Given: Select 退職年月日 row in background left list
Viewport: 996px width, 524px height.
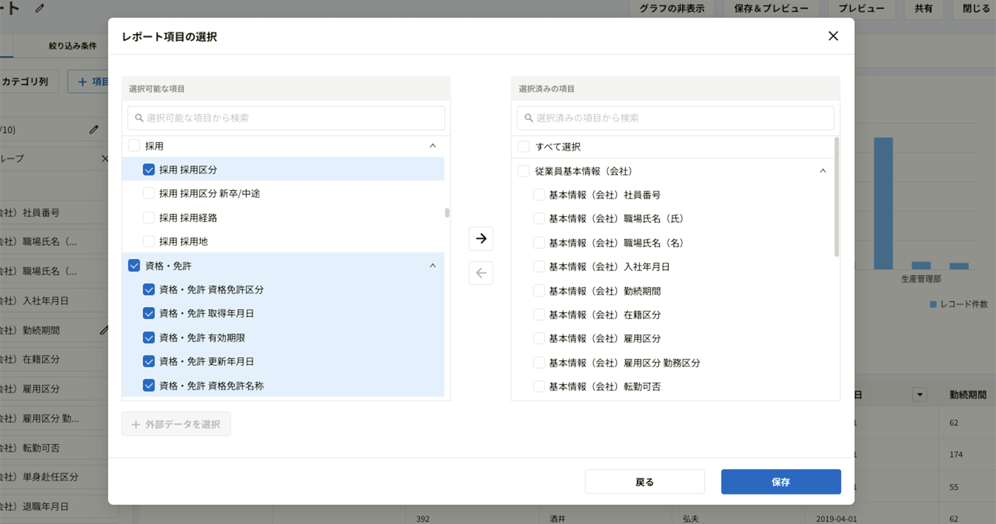Looking at the screenshot, I should (54, 506).
